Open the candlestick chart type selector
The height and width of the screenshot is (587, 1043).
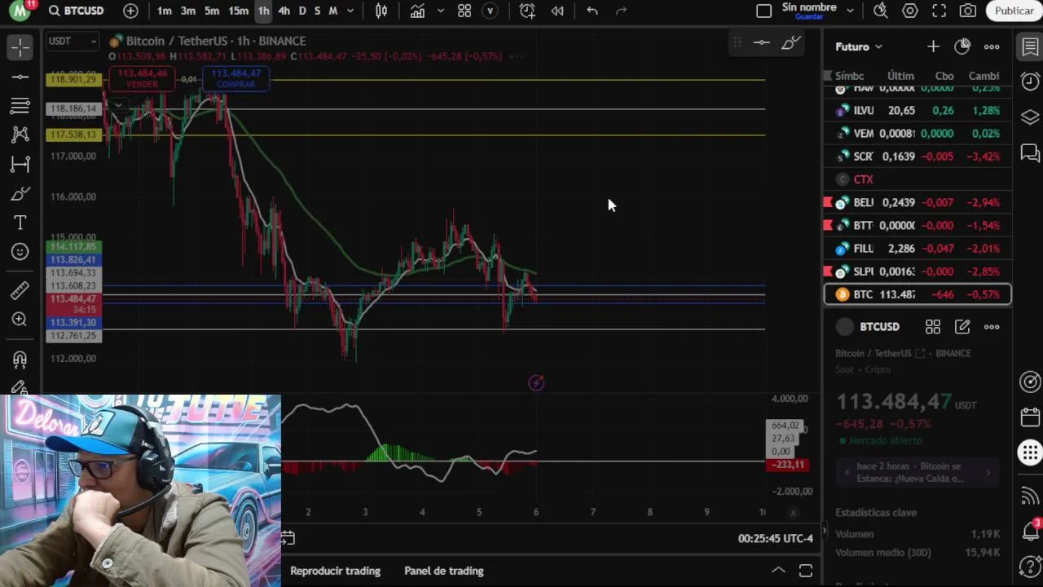point(381,11)
